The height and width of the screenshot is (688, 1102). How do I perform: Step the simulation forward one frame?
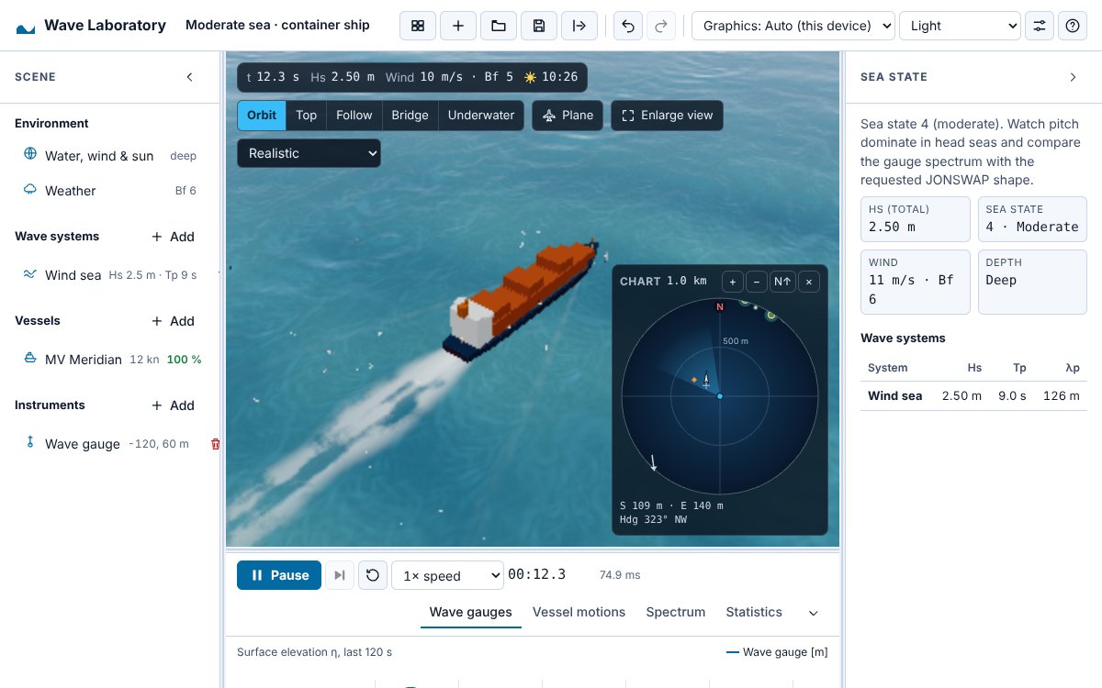tap(340, 575)
